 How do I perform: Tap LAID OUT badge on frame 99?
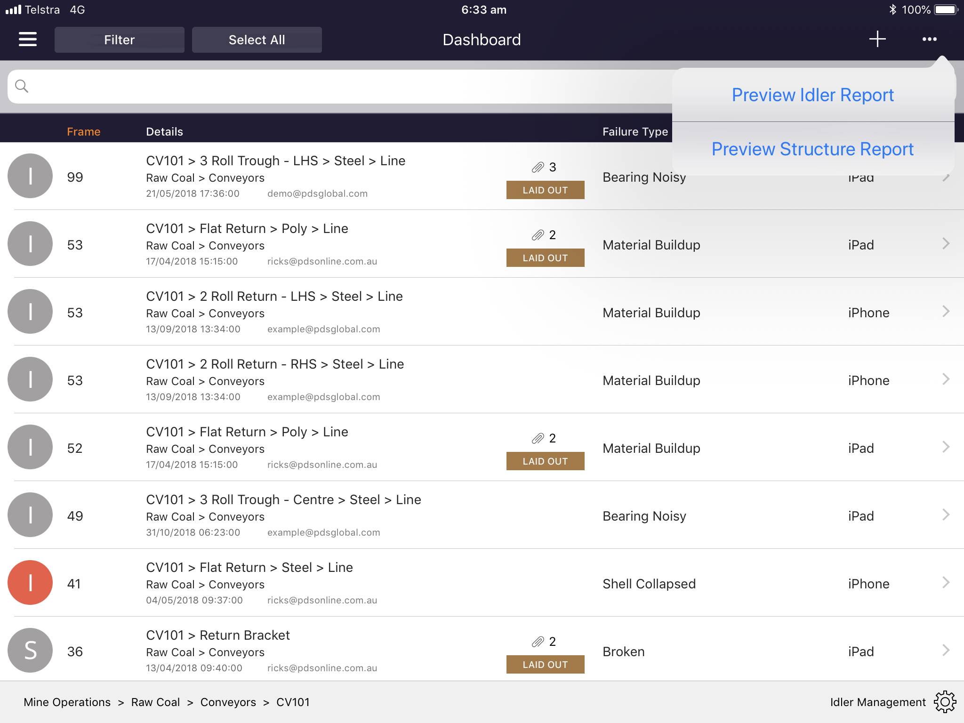[545, 190]
